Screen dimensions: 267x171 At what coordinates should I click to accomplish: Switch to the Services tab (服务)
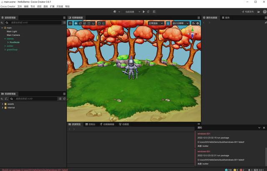coord(226,18)
